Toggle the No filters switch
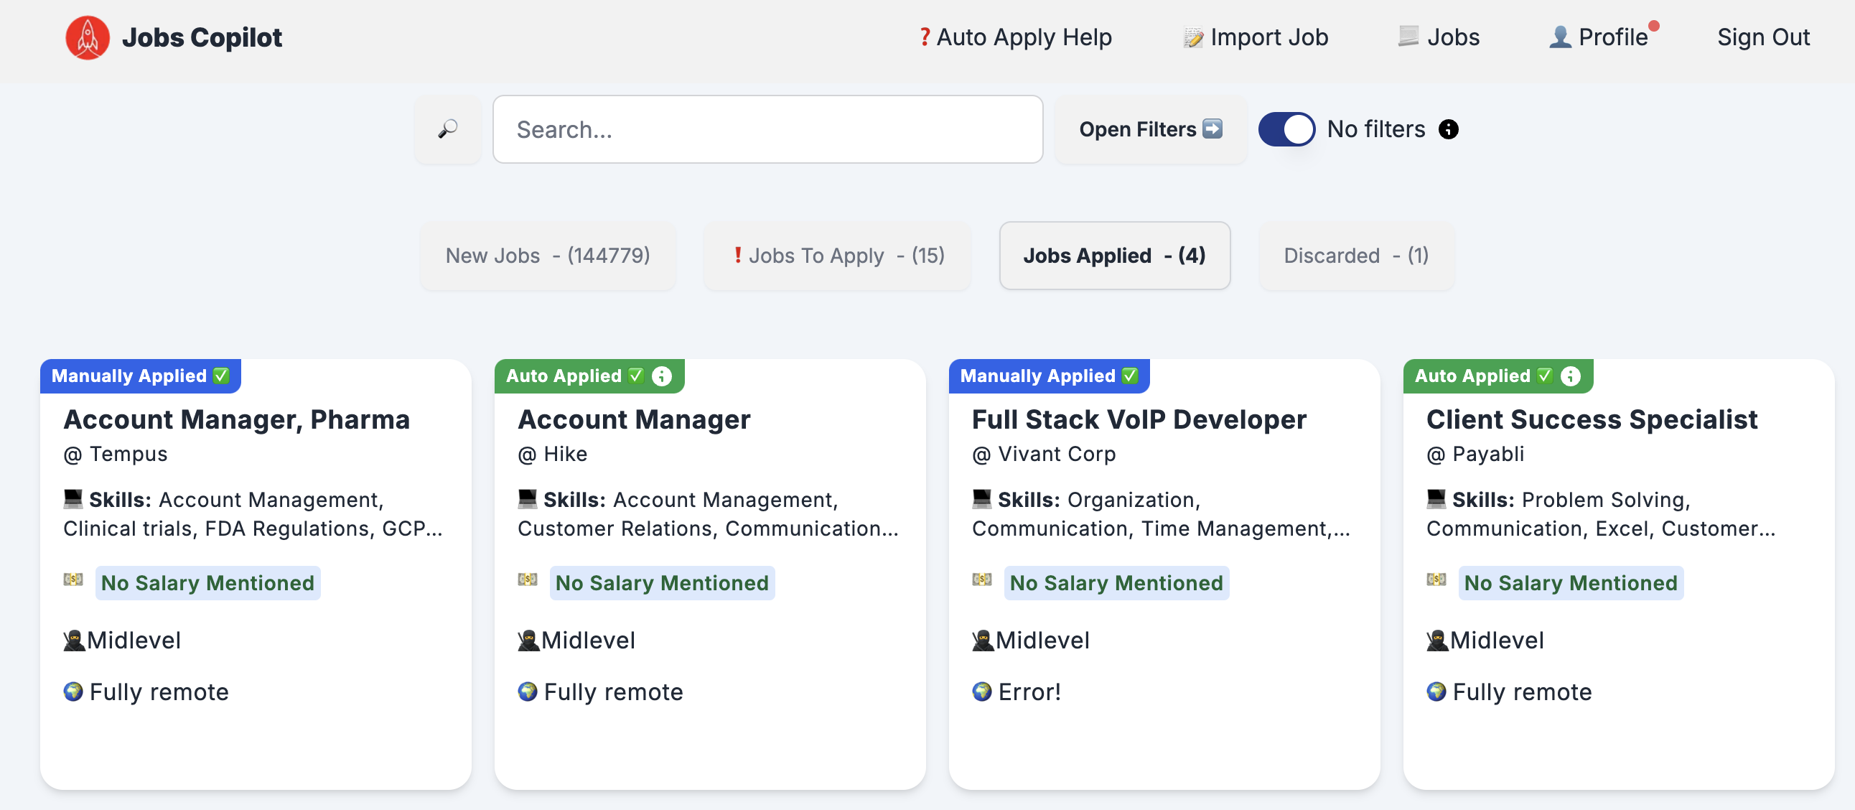This screenshot has width=1855, height=810. click(1286, 129)
